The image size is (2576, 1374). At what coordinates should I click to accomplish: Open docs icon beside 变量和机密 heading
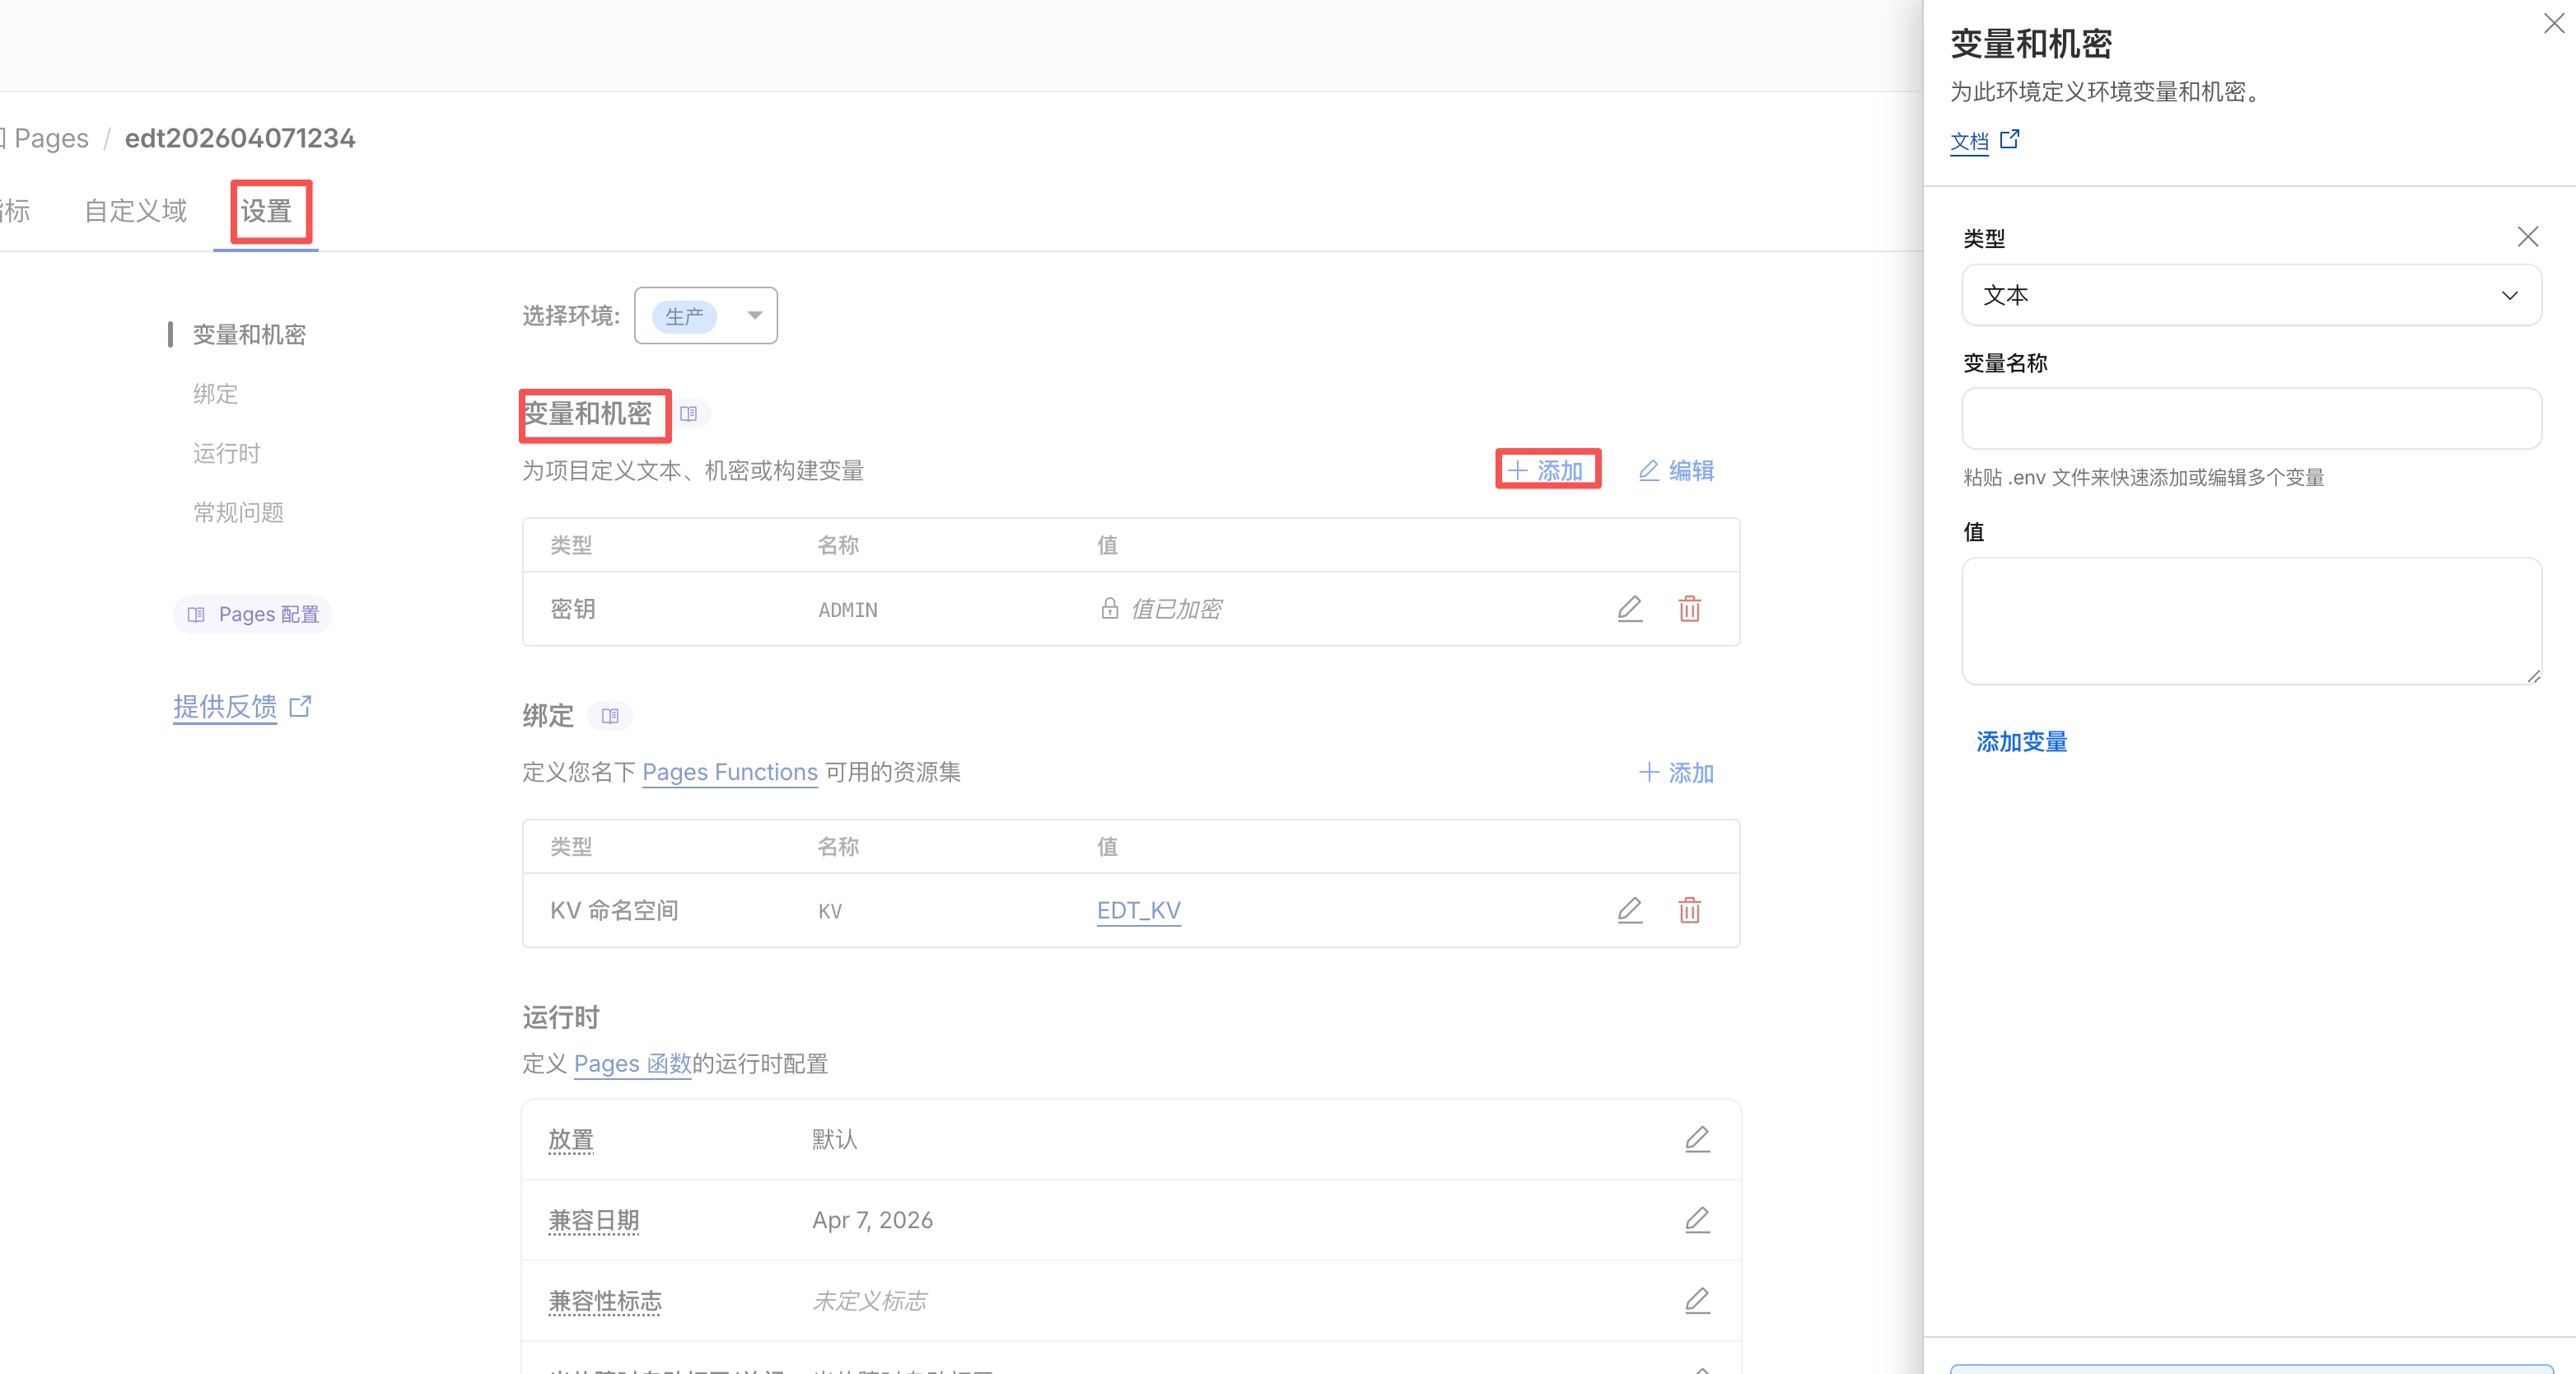click(688, 413)
